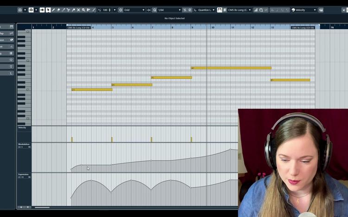Open the 1/64 quantize preset dropdown

tap(169, 10)
